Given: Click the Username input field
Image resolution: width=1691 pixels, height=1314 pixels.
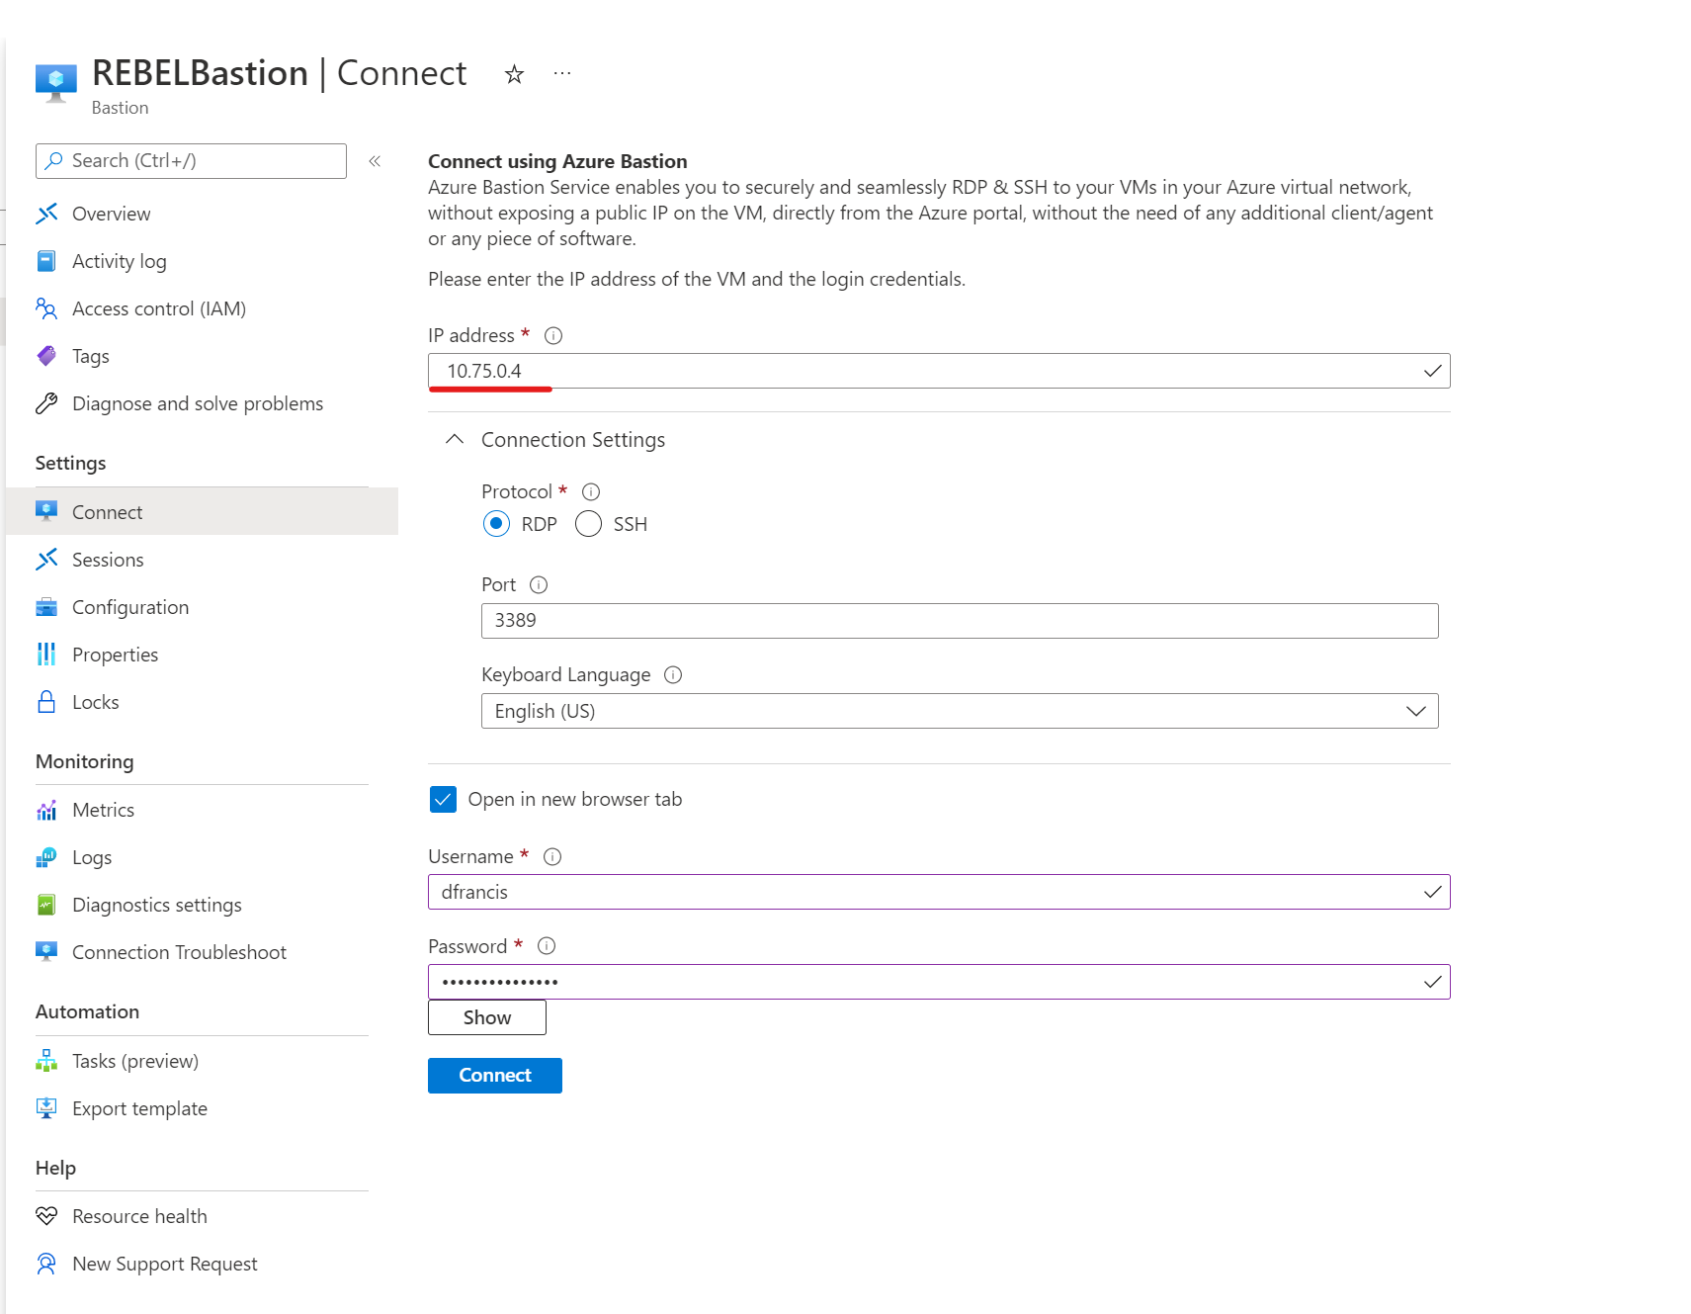Looking at the screenshot, I should [939, 892].
